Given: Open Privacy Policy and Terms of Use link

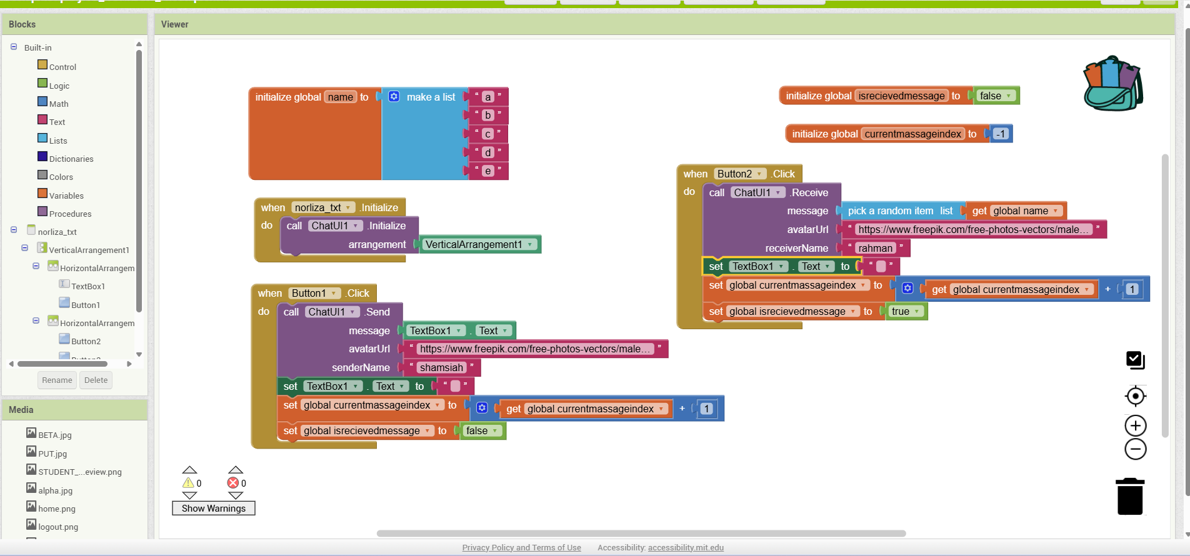Looking at the screenshot, I should (x=521, y=548).
